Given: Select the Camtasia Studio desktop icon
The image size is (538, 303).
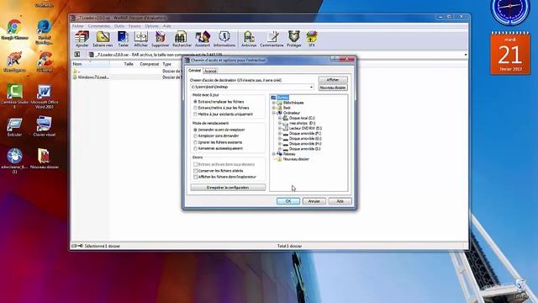Looking at the screenshot, I should [x=14, y=96].
